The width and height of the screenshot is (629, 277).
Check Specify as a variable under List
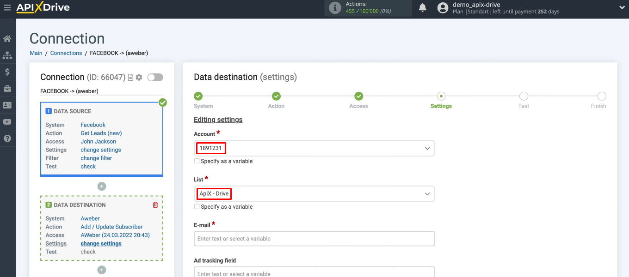pos(197,207)
